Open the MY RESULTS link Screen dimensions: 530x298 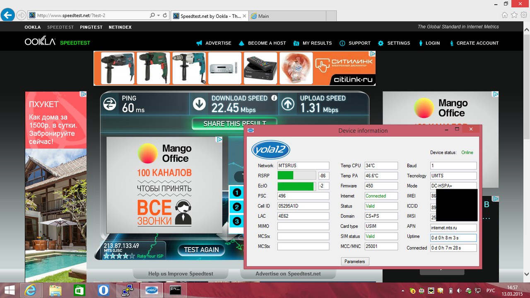click(317, 43)
